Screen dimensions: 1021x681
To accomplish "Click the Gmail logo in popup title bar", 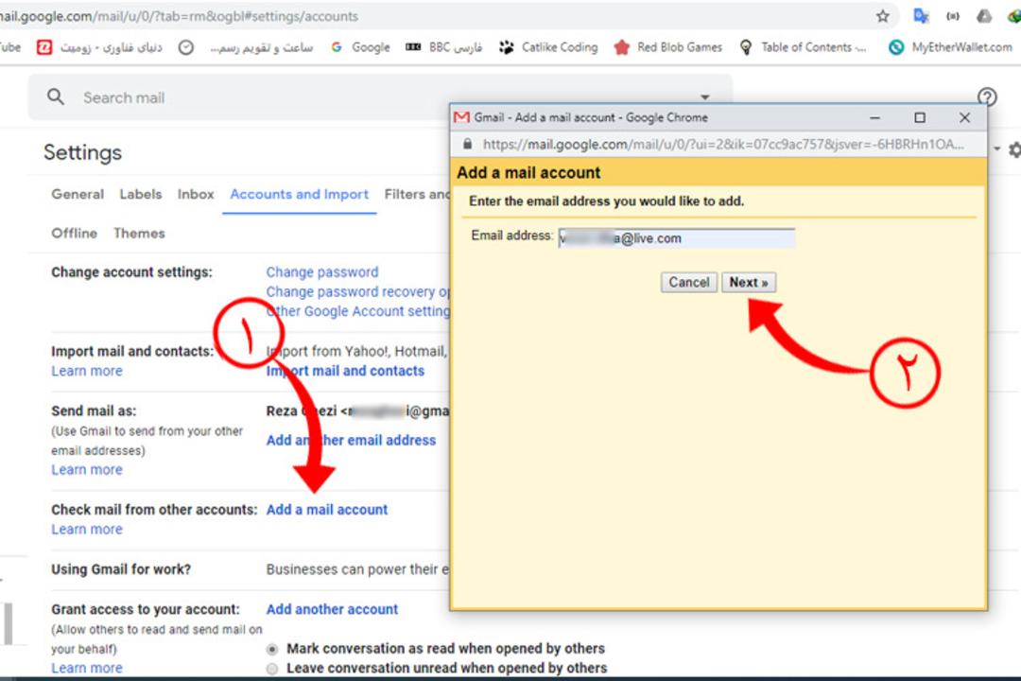I will pyautogui.click(x=461, y=117).
